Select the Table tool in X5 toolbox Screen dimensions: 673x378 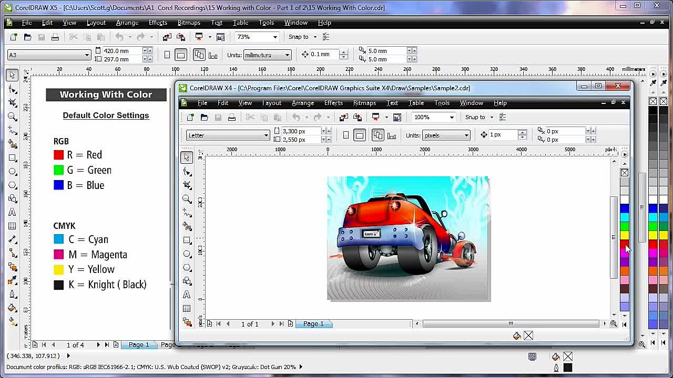tap(13, 226)
